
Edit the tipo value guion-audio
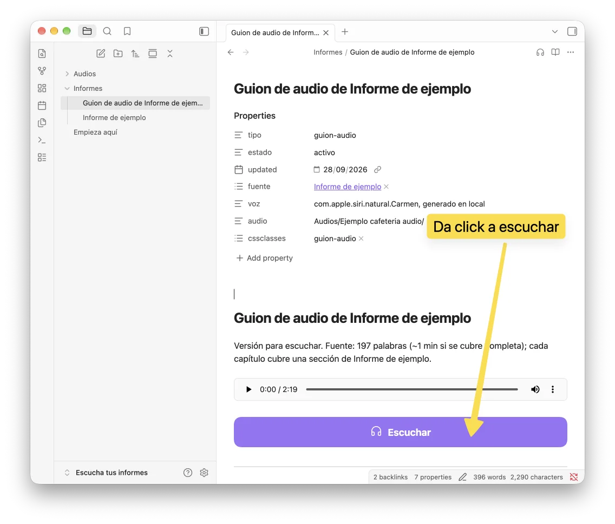[335, 135]
